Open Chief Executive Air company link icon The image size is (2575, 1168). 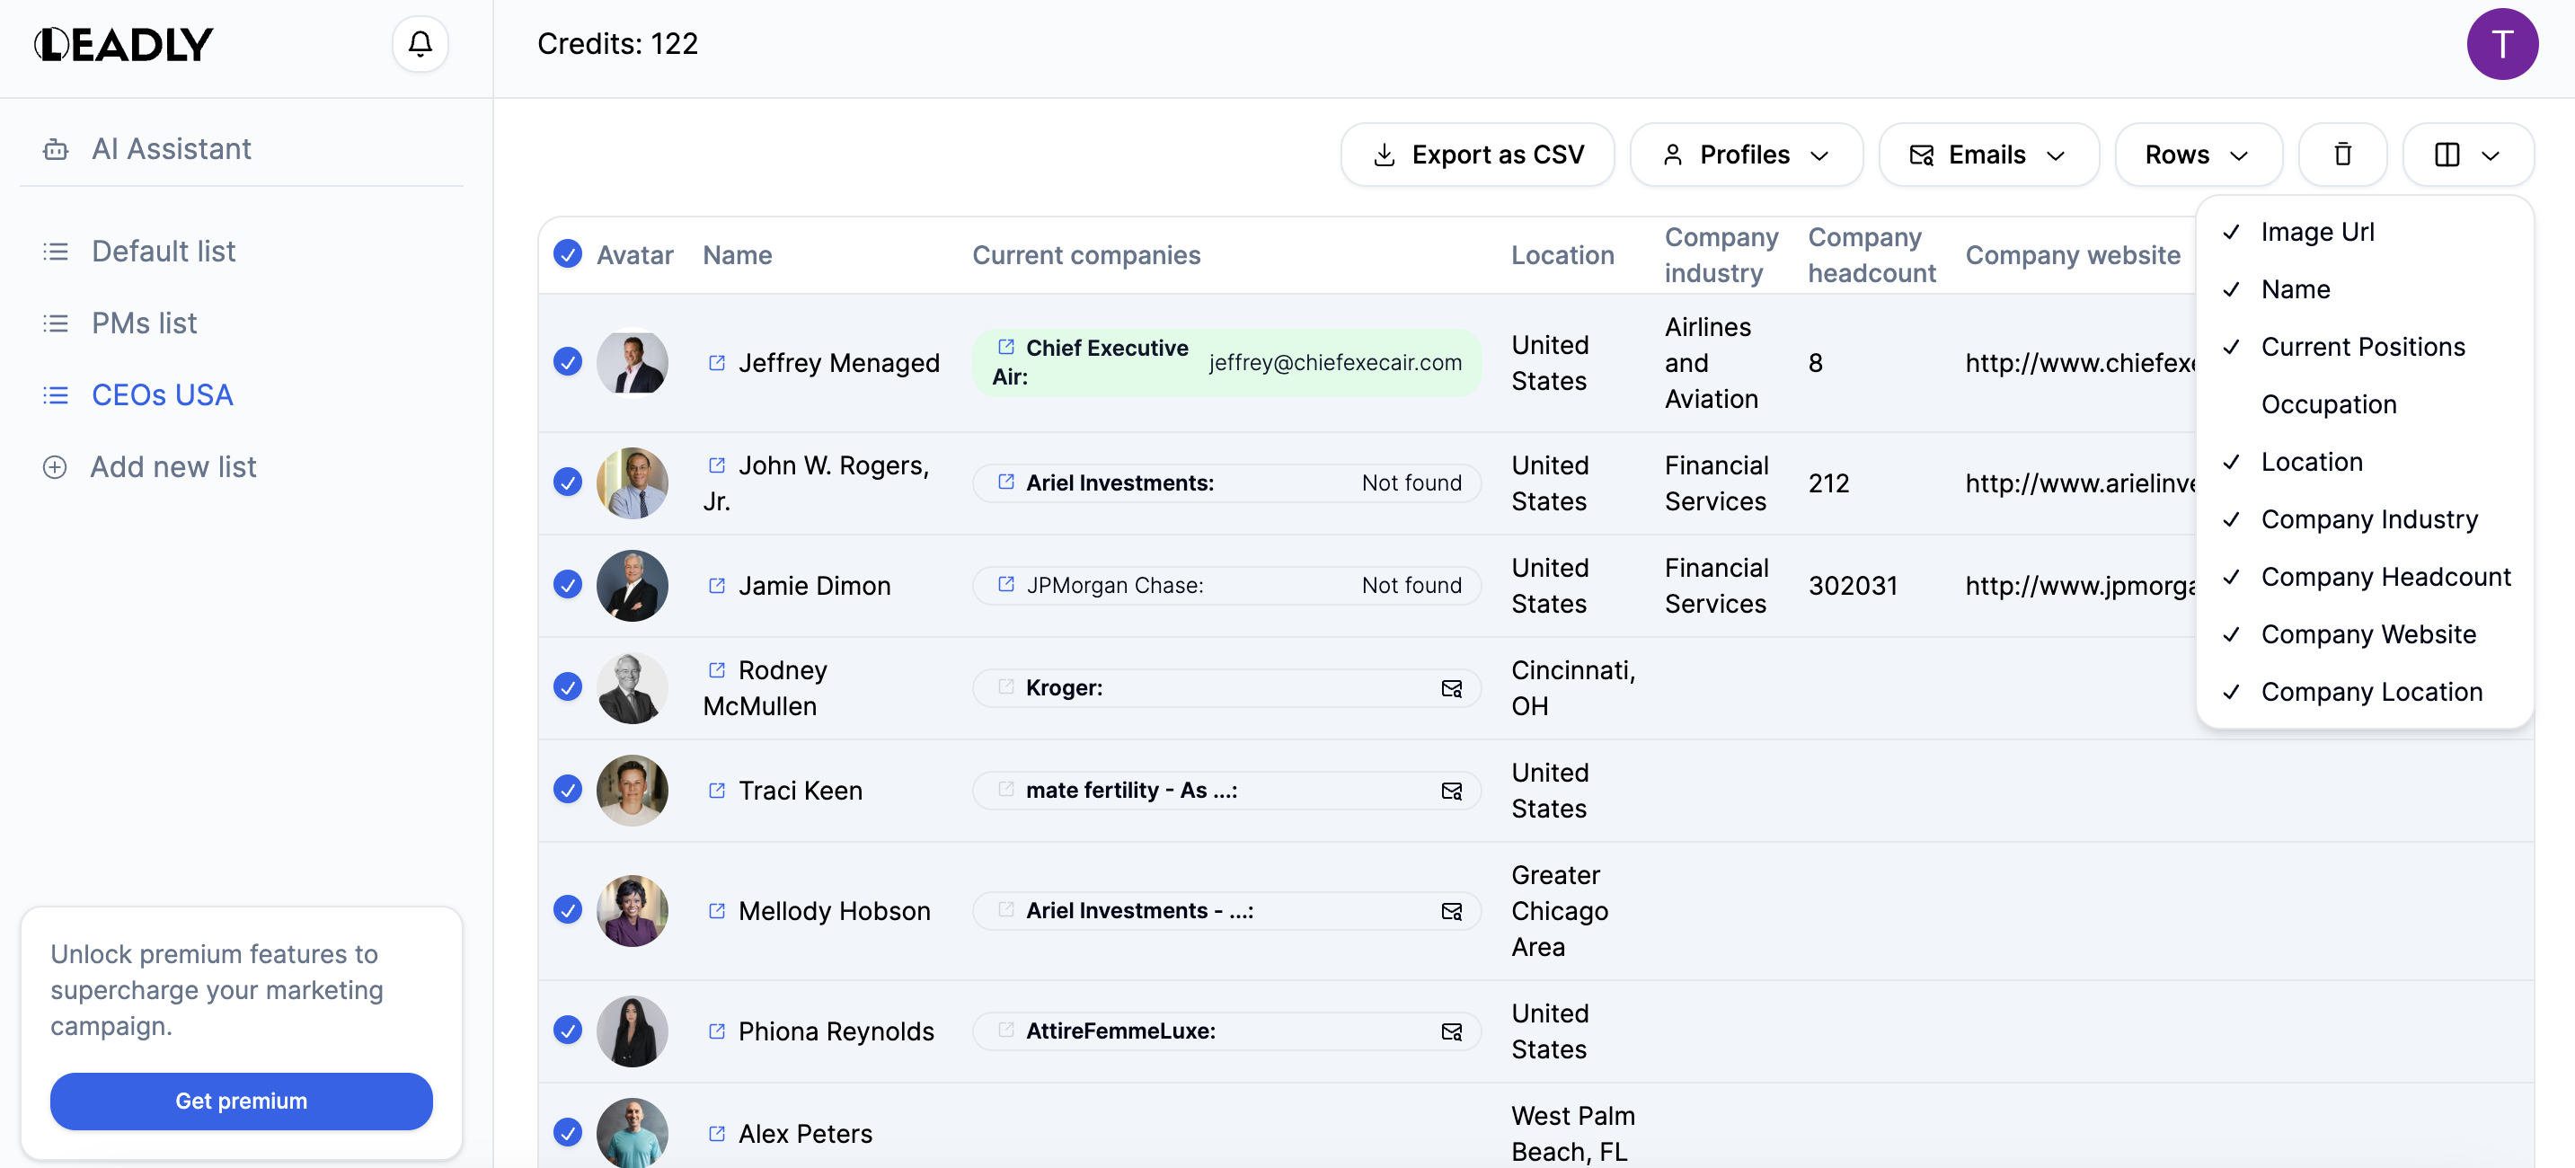pyautogui.click(x=1005, y=346)
